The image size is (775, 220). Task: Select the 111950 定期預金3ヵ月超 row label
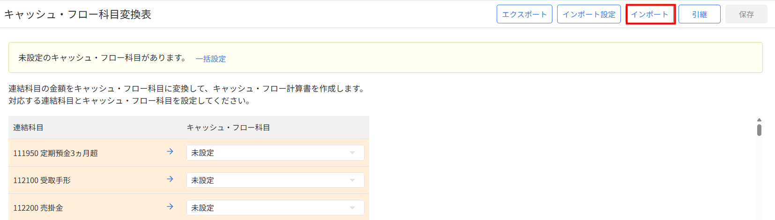pyautogui.click(x=55, y=153)
